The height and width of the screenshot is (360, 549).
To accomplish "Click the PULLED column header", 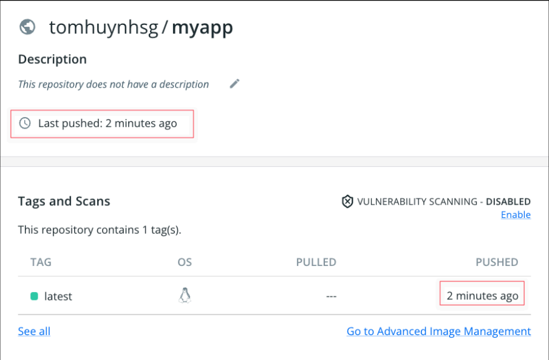I will [316, 262].
